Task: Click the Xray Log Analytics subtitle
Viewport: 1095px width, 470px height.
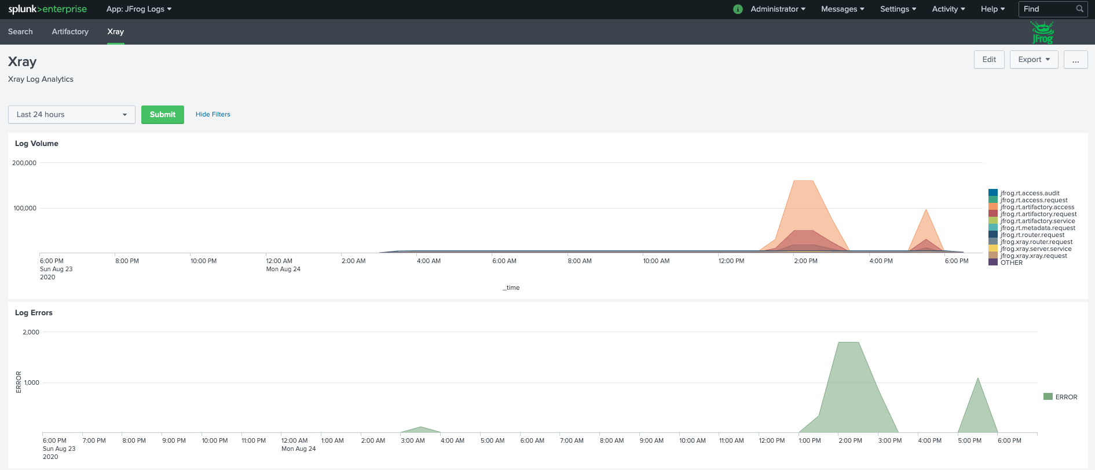Action: tap(41, 79)
